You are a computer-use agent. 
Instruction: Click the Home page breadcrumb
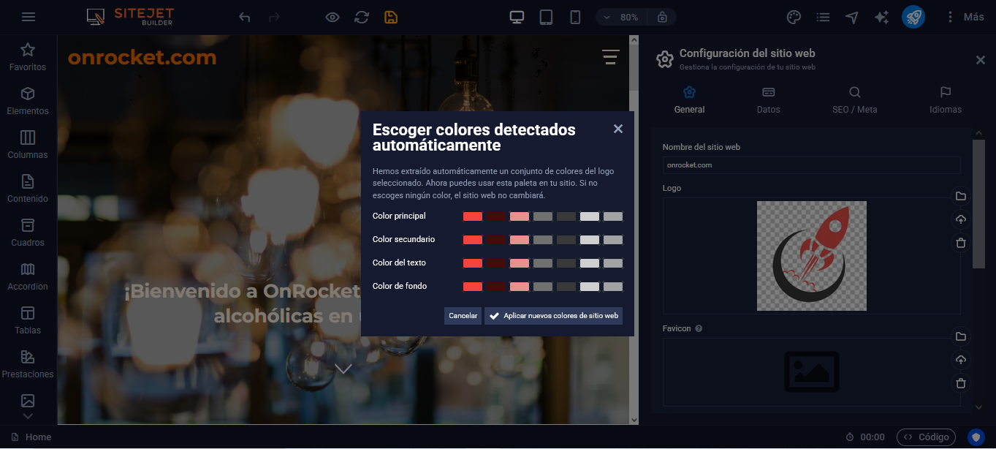point(31,437)
